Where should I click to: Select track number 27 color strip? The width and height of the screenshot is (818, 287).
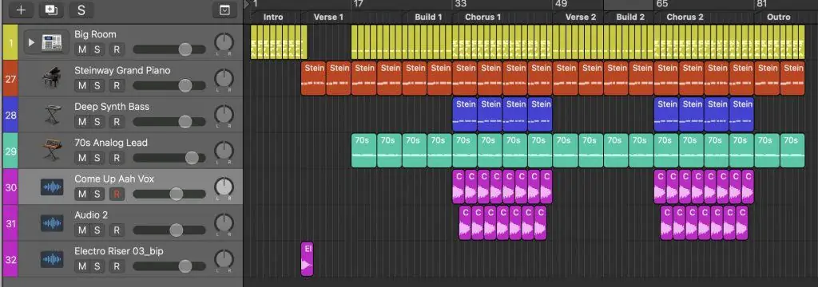tap(10, 79)
